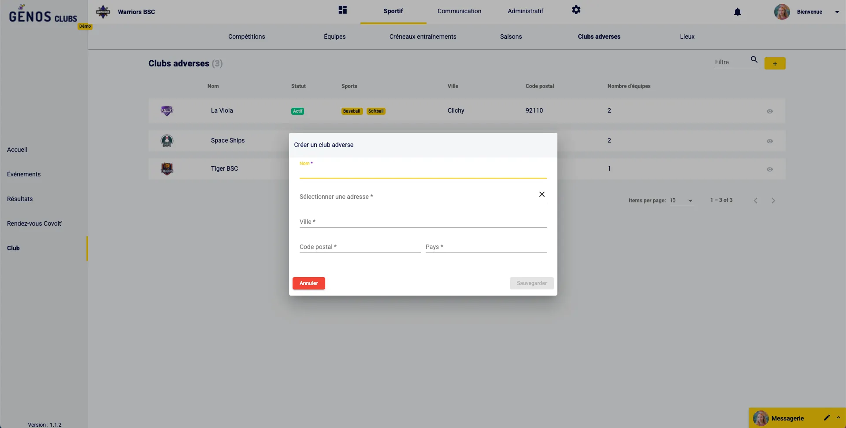
Task: Clear the address field with X icon
Action: pyautogui.click(x=542, y=194)
